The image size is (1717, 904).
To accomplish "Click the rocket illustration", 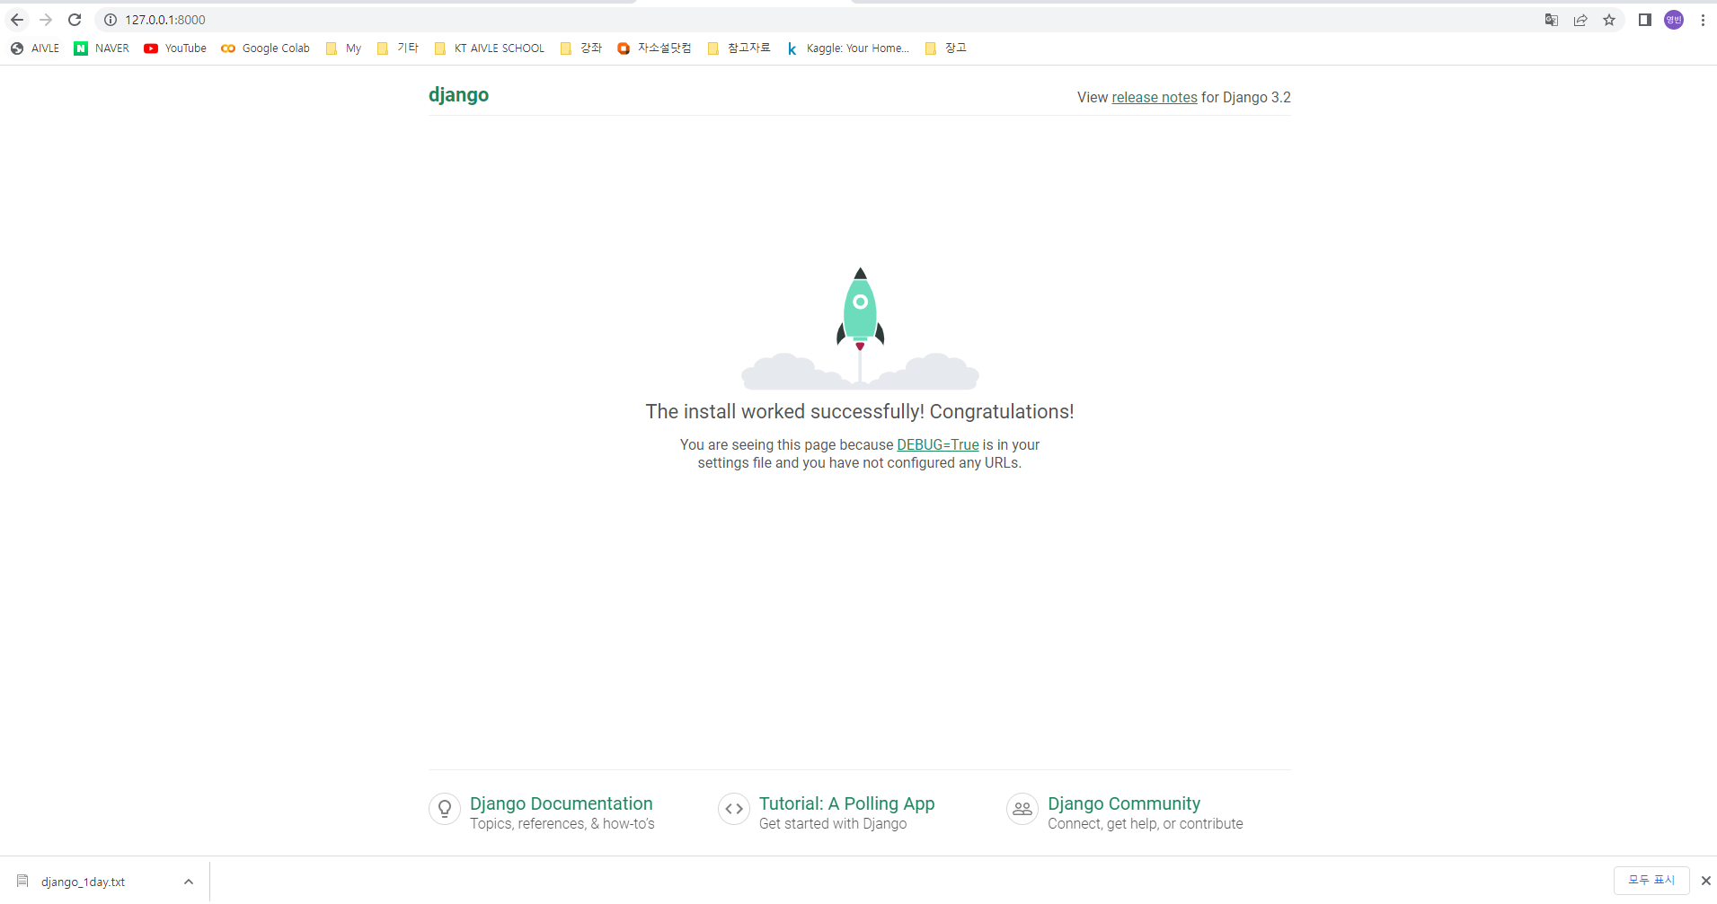I will tap(860, 328).
